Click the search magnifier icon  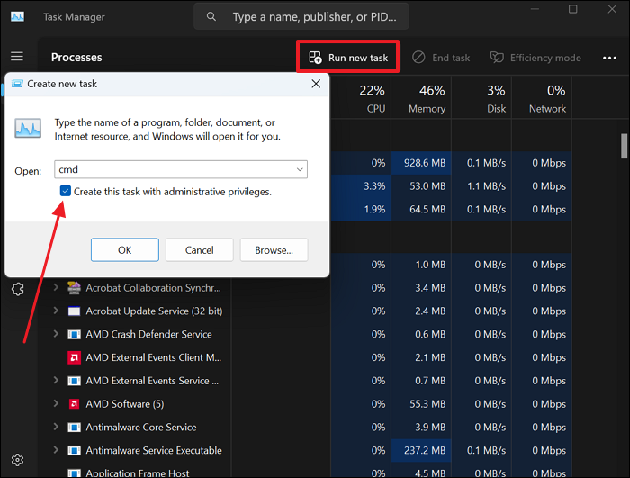(211, 17)
